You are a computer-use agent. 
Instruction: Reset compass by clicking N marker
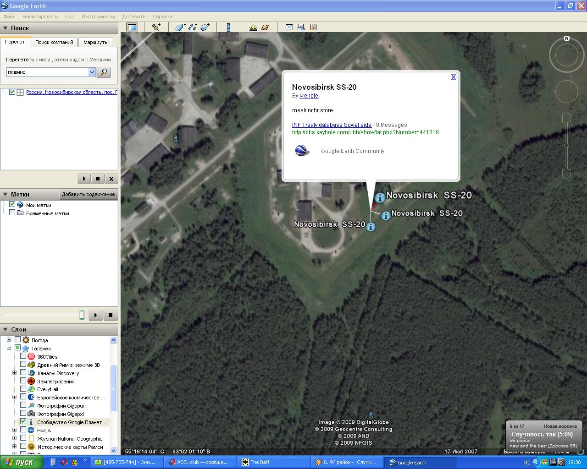coord(567,38)
